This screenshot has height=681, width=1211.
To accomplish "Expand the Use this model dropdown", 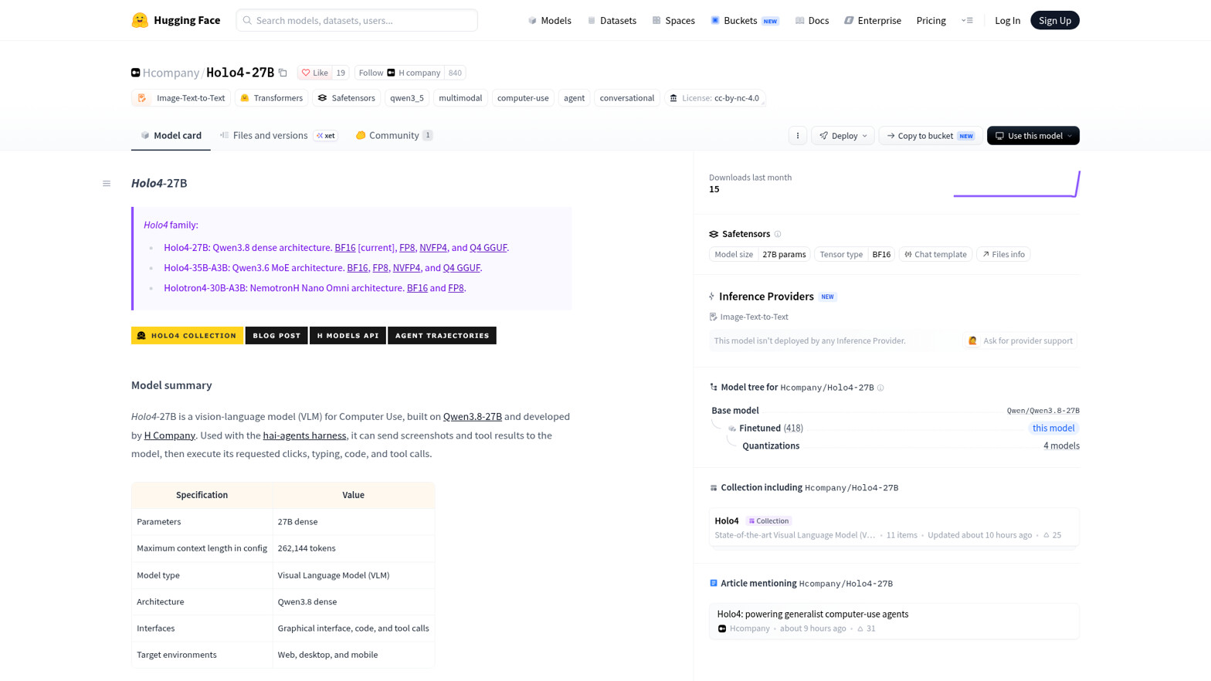I will point(1033,136).
